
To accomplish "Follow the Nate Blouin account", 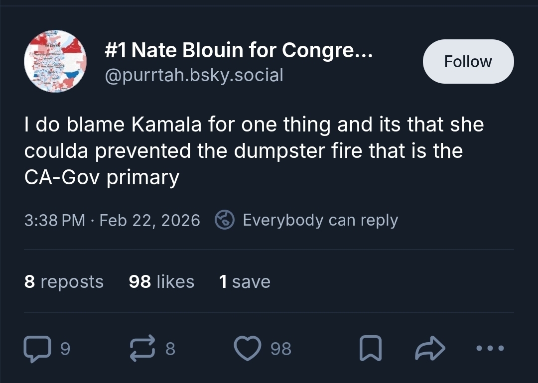I will click(x=468, y=61).
